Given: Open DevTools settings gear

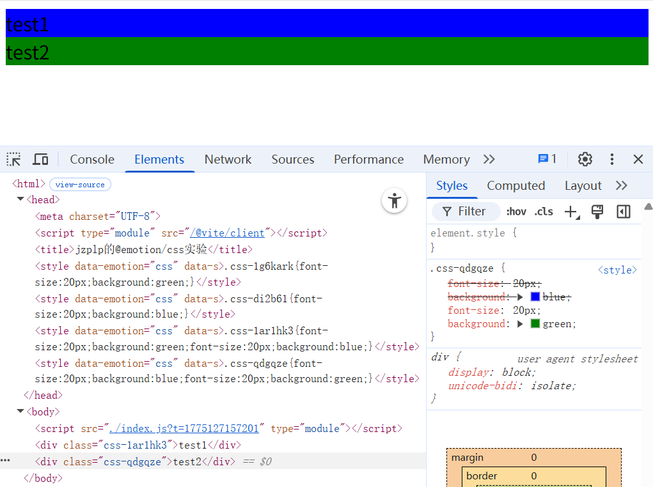Looking at the screenshot, I should point(585,159).
